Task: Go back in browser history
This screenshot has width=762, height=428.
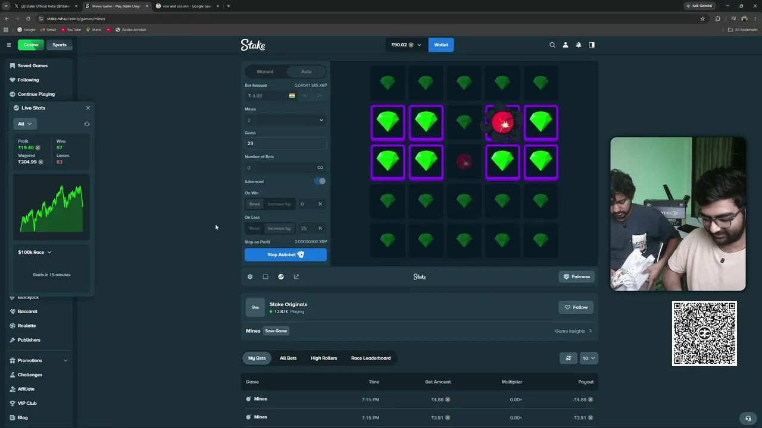Action: tap(7, 18)
